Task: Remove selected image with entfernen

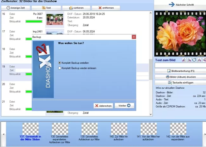Action: coord(106,7)
